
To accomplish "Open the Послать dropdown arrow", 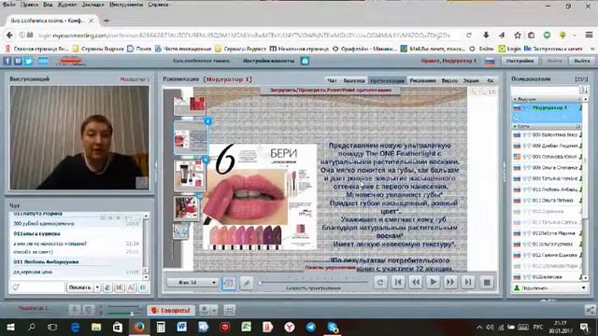I will 97,287.
